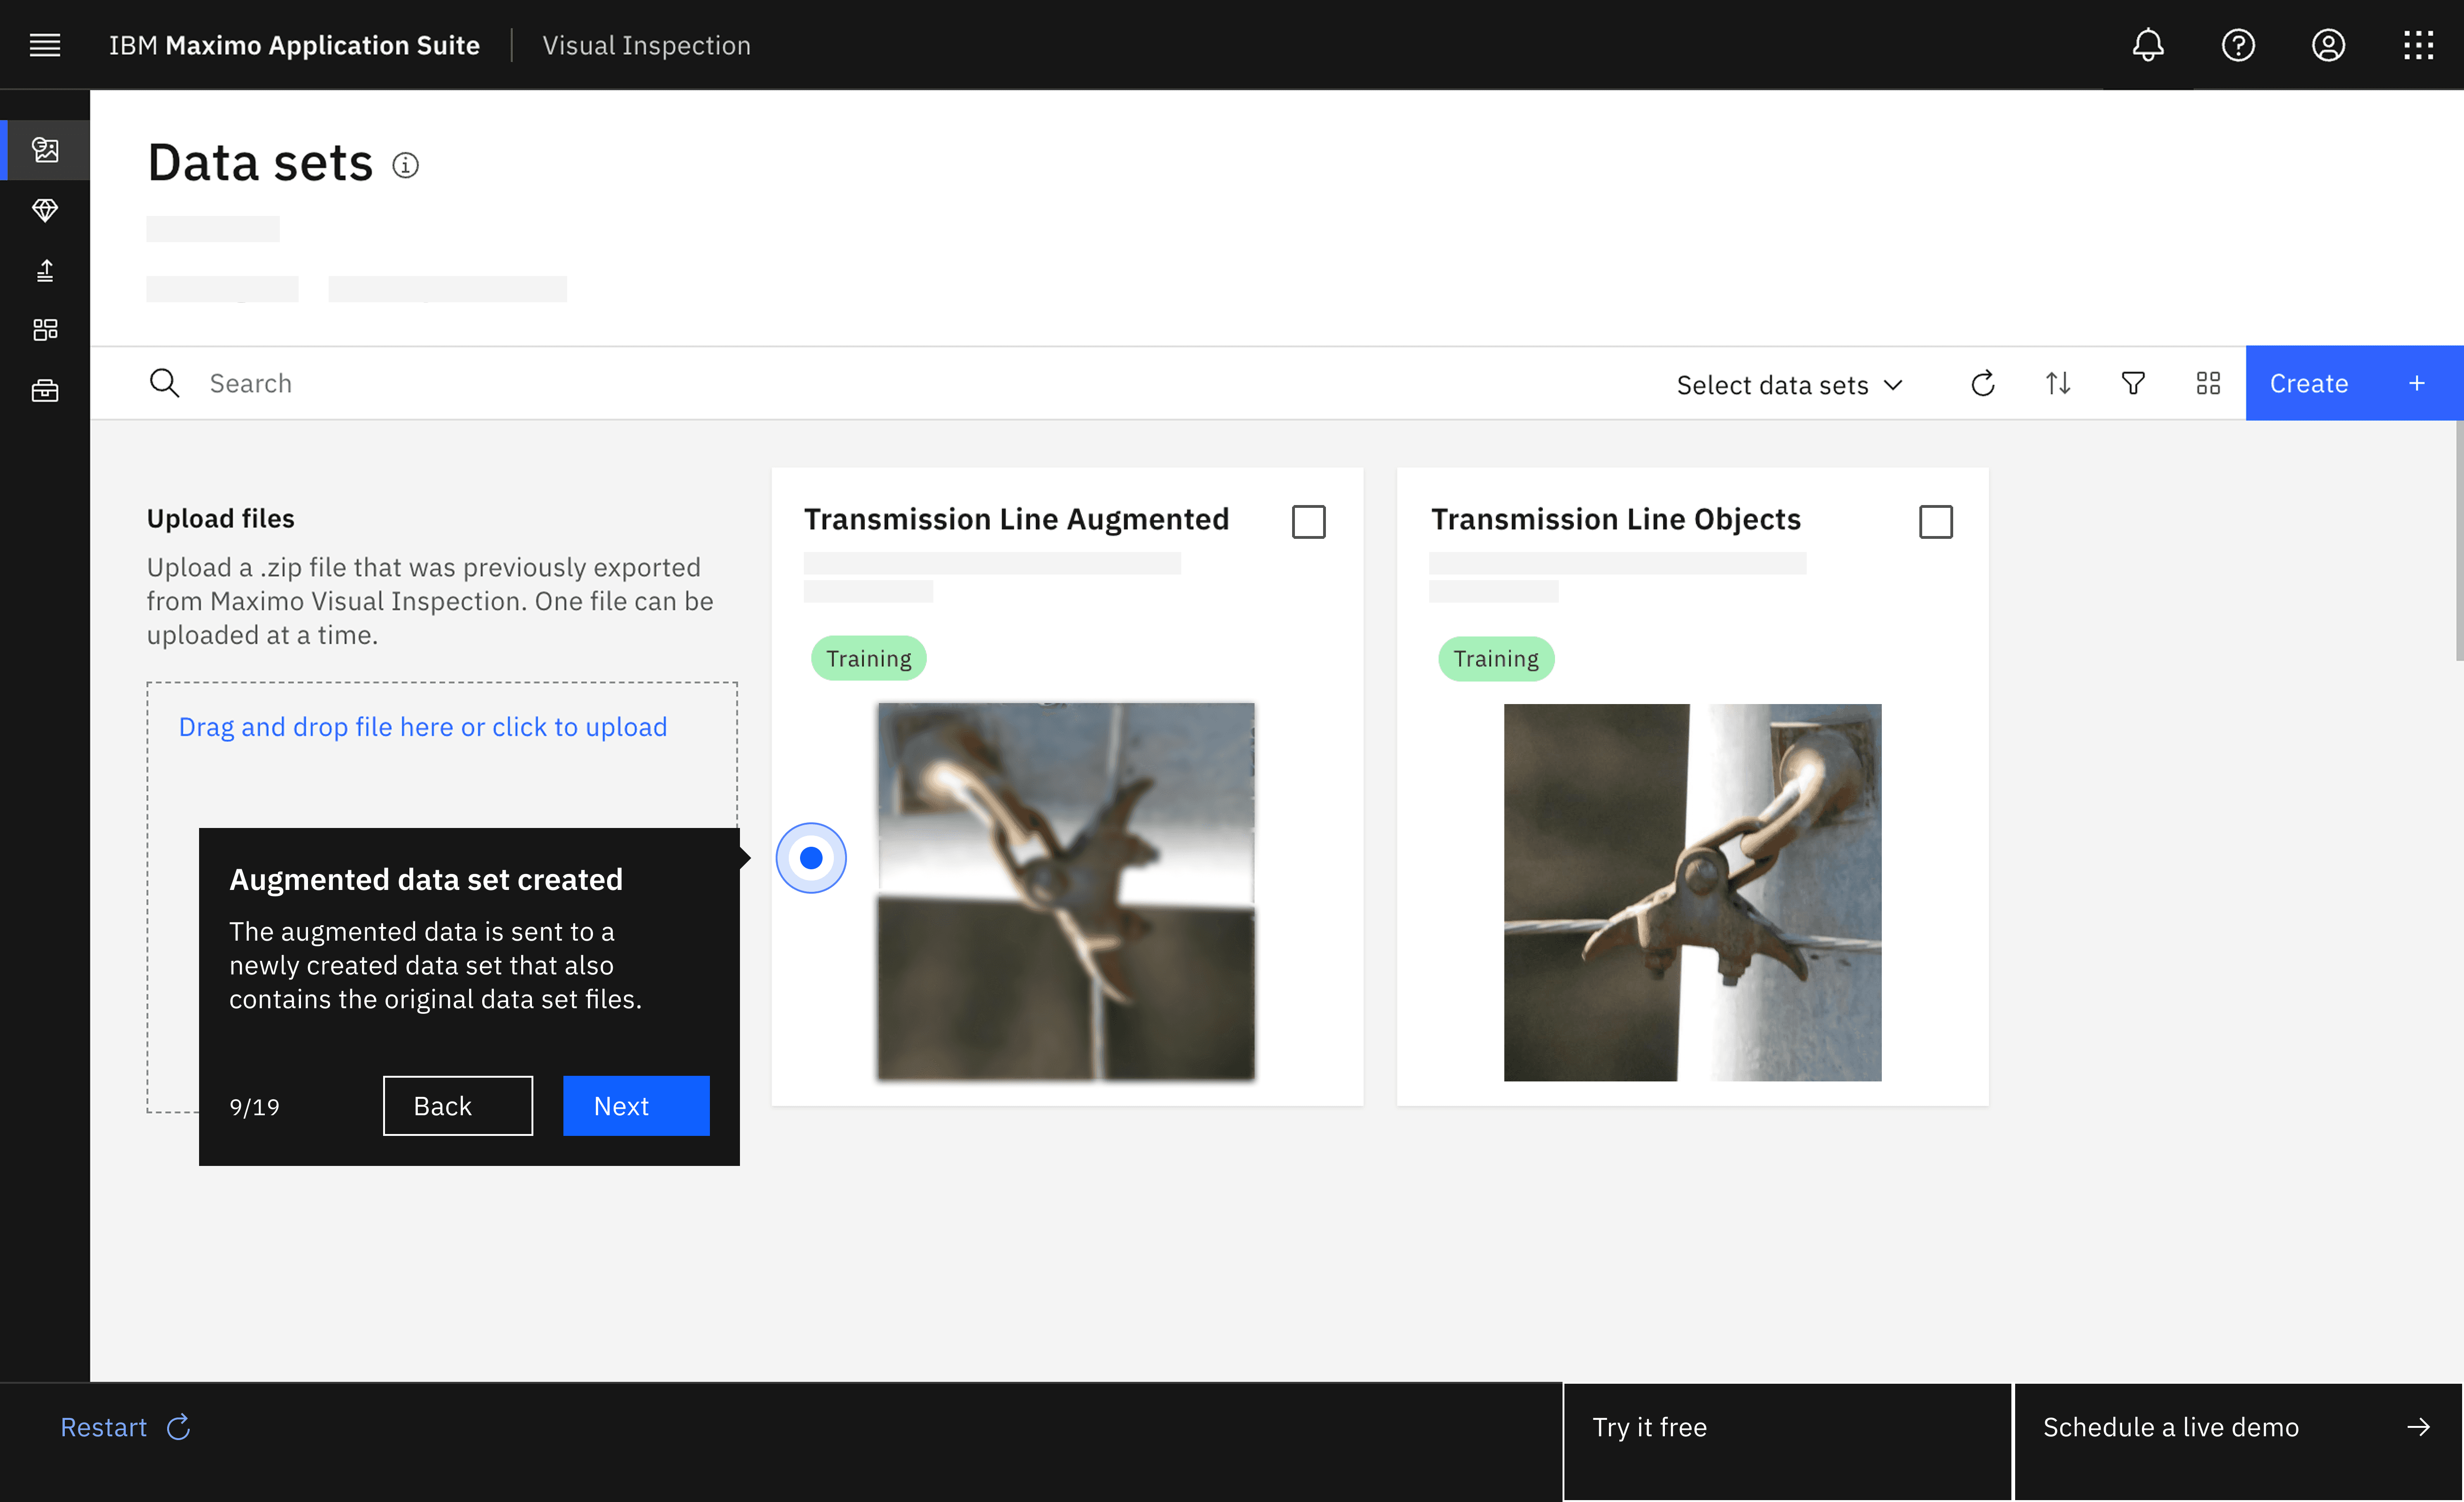Click the blue pulsing tour hotspot

(x=811, y=858)
